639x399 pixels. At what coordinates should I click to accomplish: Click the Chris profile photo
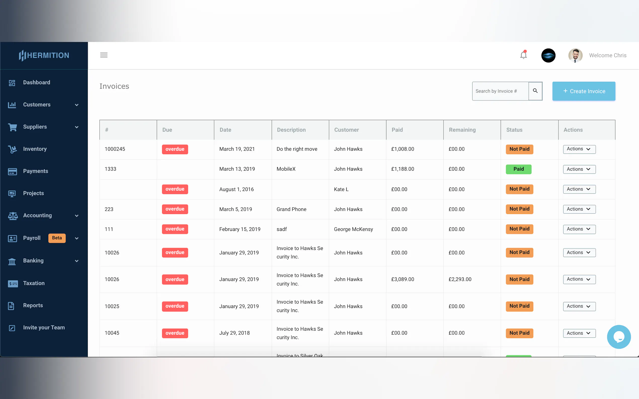pos(575,56)
